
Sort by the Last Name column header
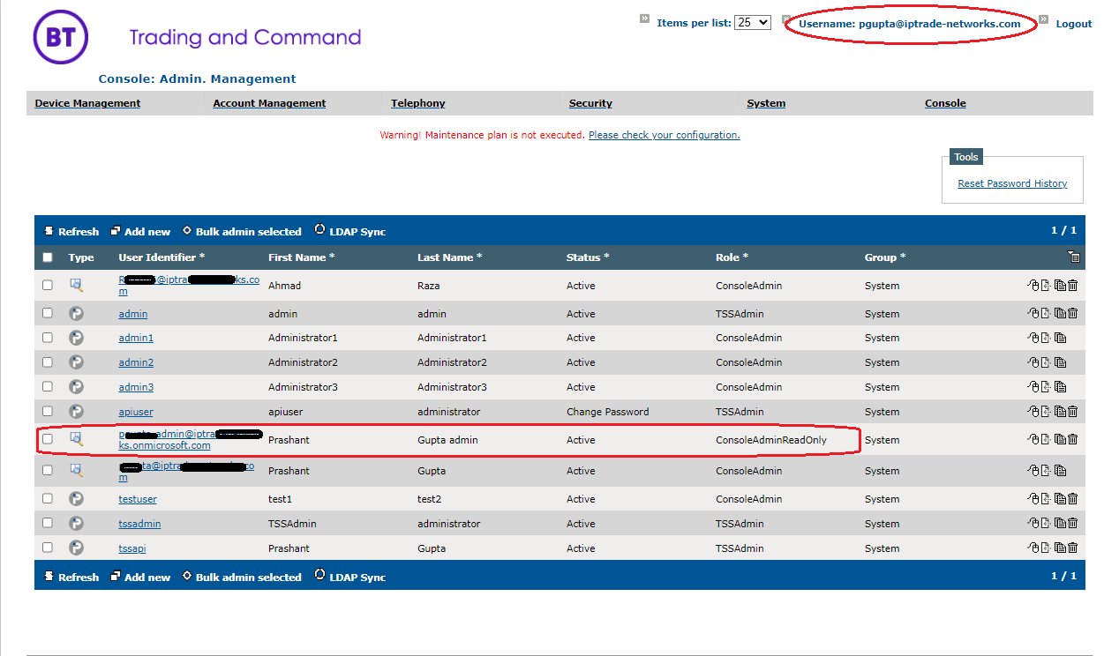[450, 257]
